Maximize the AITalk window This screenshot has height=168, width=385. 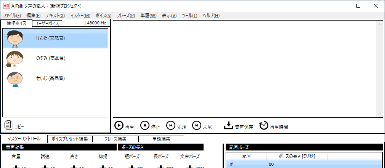(358, 6)
